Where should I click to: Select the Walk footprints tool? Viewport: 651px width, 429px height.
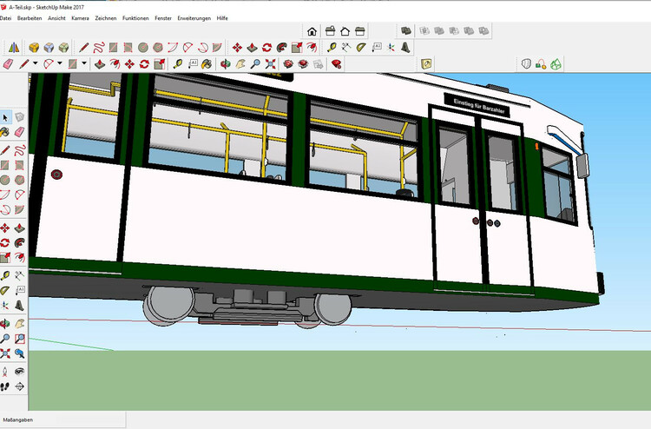4,386
